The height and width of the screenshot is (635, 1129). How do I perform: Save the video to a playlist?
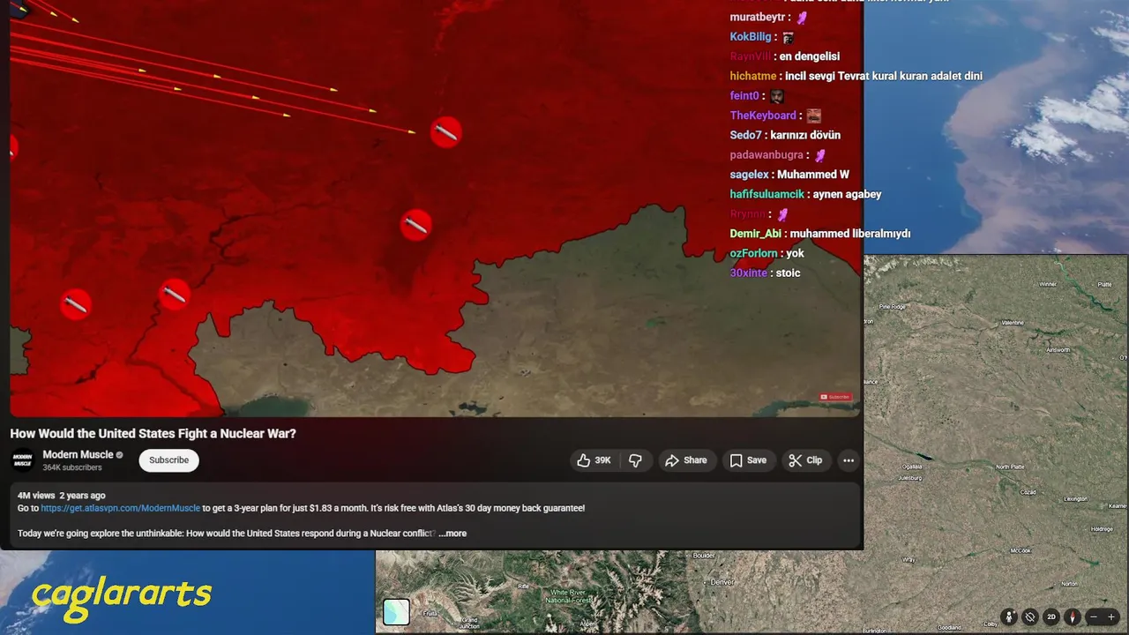pyautogui.click(x=747, y=460)
